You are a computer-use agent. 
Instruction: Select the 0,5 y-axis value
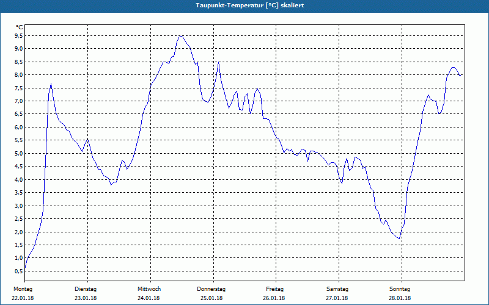pyautogui.click(x=18, y=271)
